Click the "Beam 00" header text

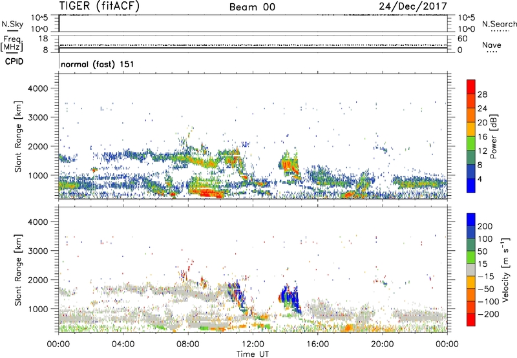(x=252, y=7)
